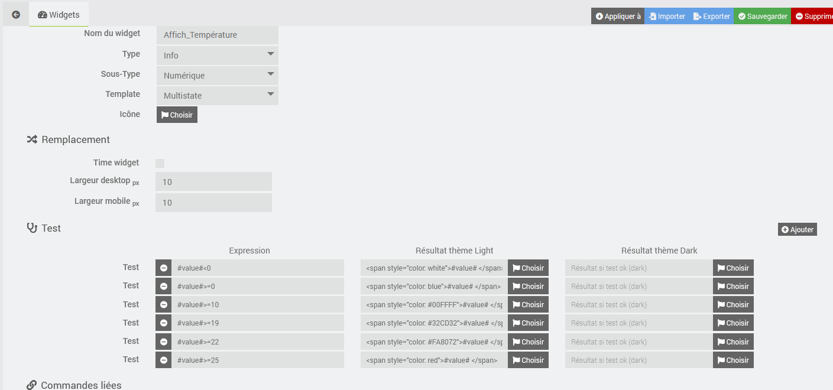Click Dark Choisir for the #value#>=10 row
The width and height of the screenshot is (833, 390).
(733, 304)
